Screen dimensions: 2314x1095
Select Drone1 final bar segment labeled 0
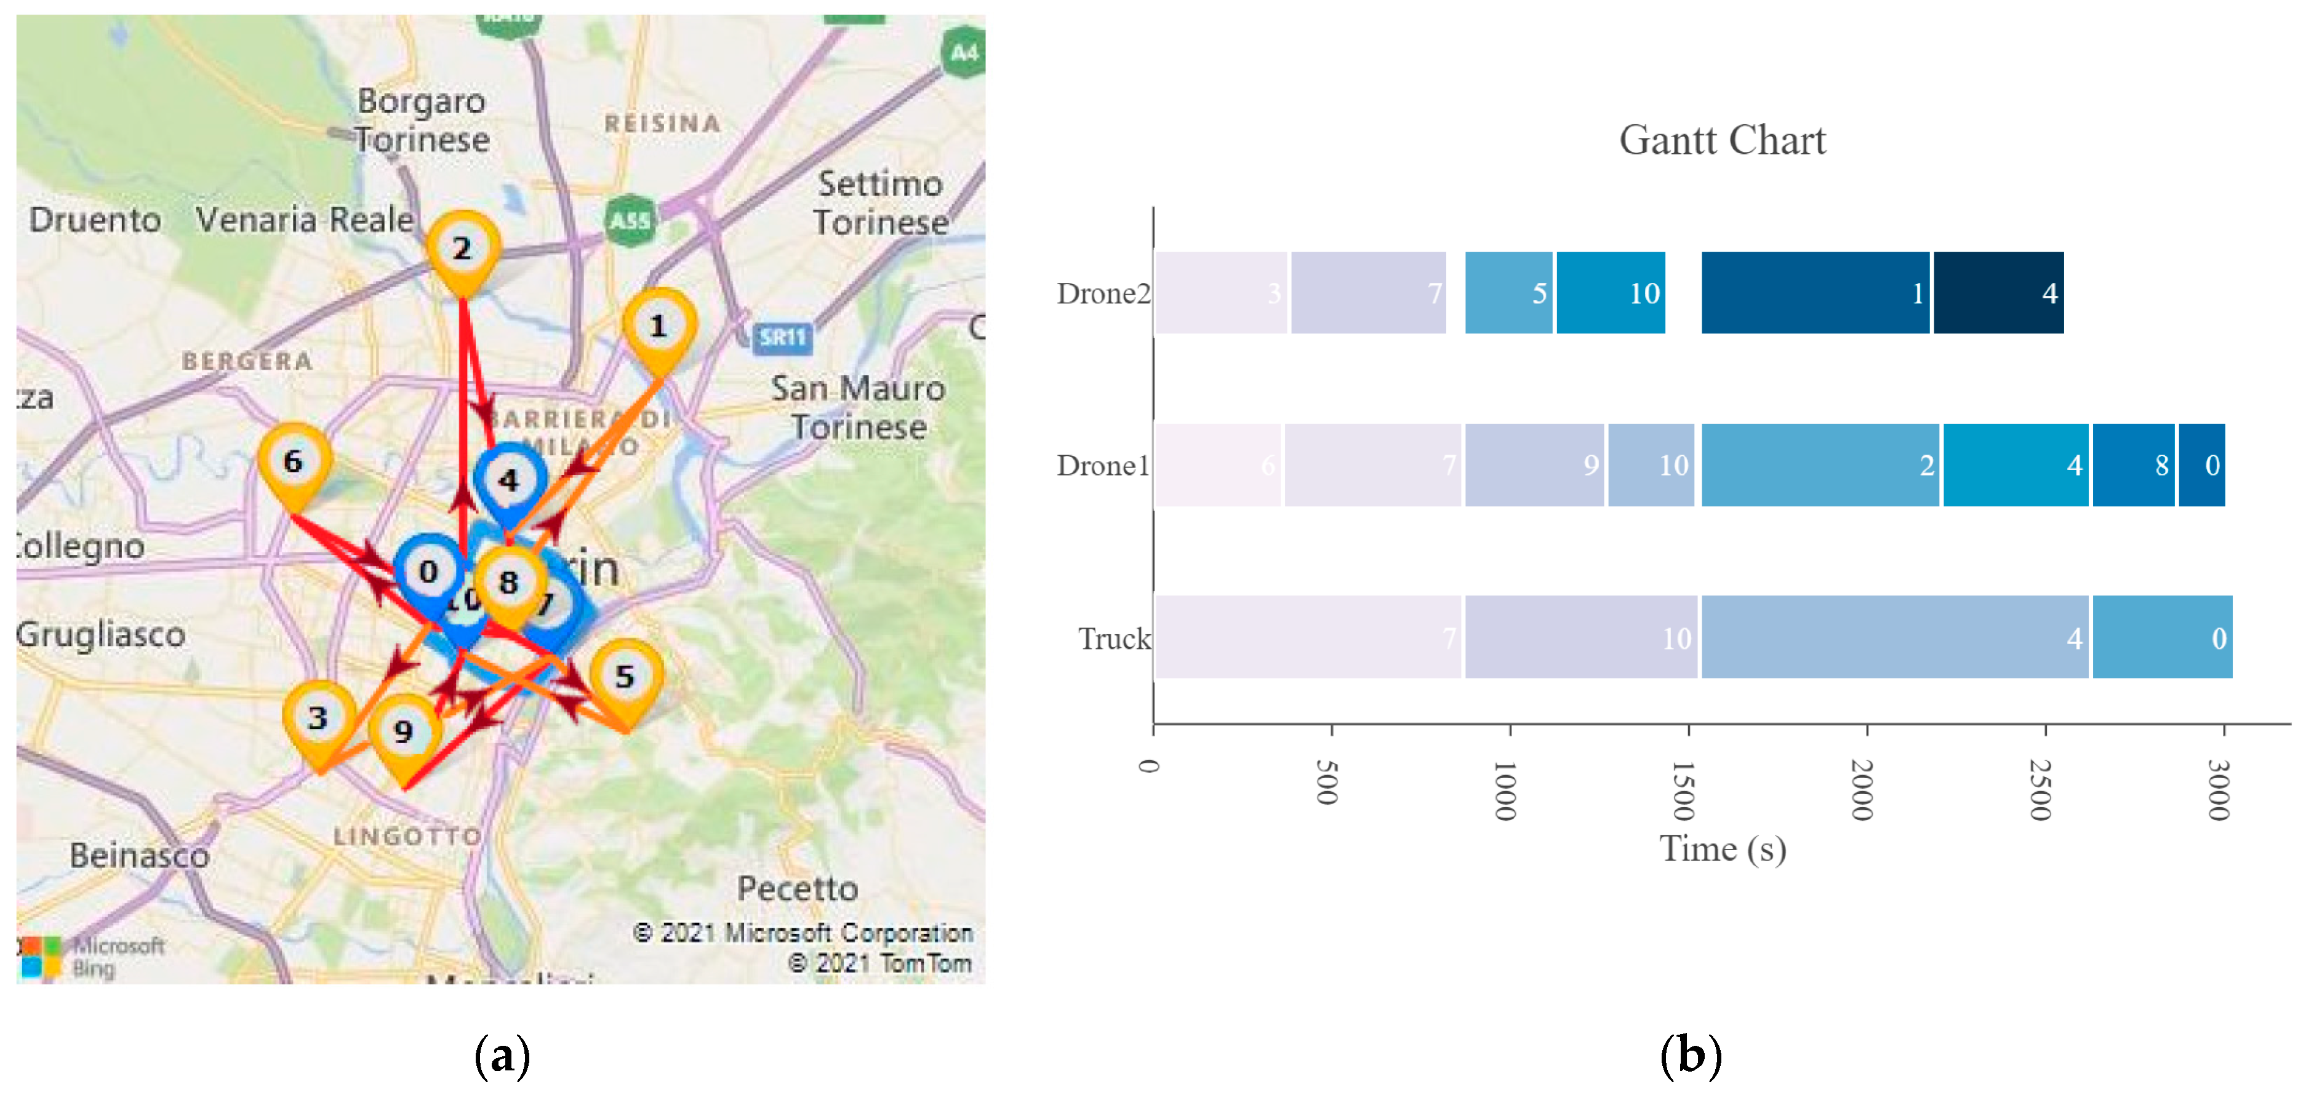click(2203, 465)
